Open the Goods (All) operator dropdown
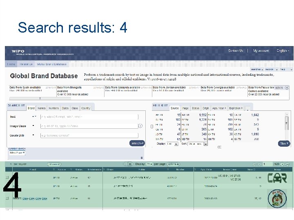Image resolution: width=294 pixels, height=220 pixels. pyautogui.click(x=33, y=135)
